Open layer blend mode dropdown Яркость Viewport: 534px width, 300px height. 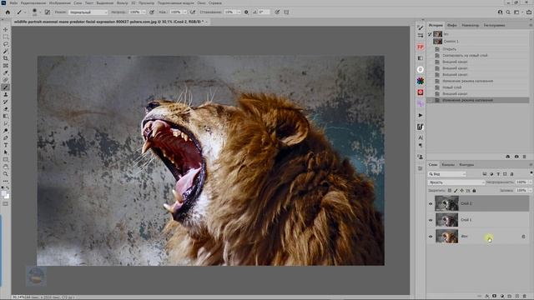click(456, 182)
